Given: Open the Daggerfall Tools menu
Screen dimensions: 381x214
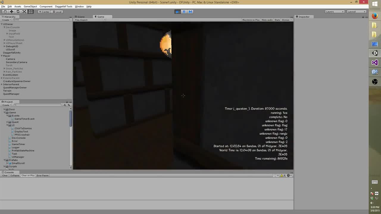Looking at the screenshot, I should coord(63,7).
